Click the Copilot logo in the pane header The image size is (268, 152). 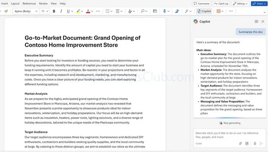pos(196,21)
